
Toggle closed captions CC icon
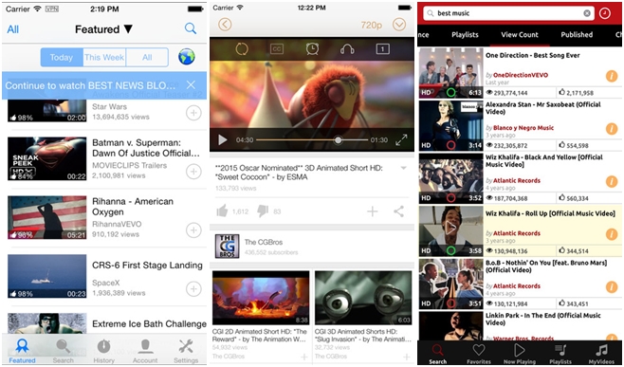click(277, 49)
